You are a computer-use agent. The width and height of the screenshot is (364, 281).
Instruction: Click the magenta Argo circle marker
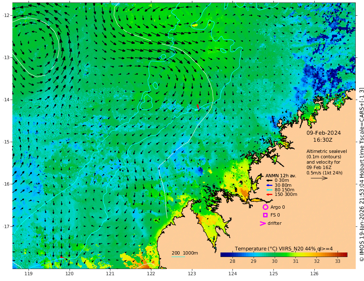tap(265, 207)
